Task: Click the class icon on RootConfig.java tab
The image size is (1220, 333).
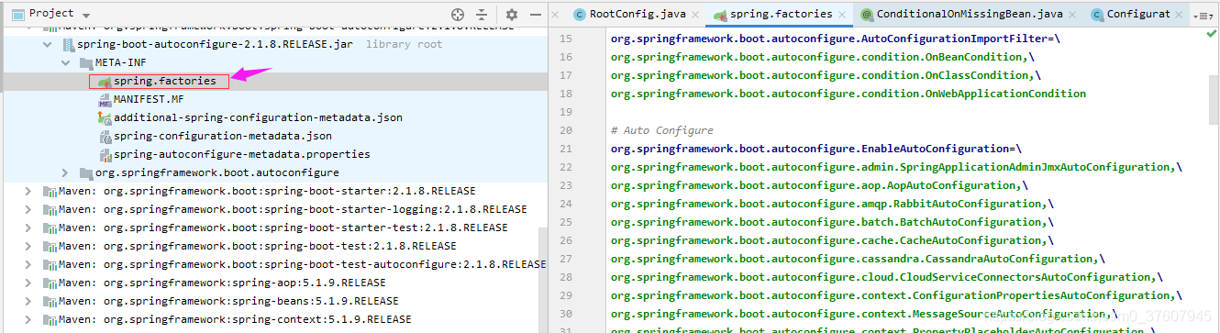Action: pos(580,15)
